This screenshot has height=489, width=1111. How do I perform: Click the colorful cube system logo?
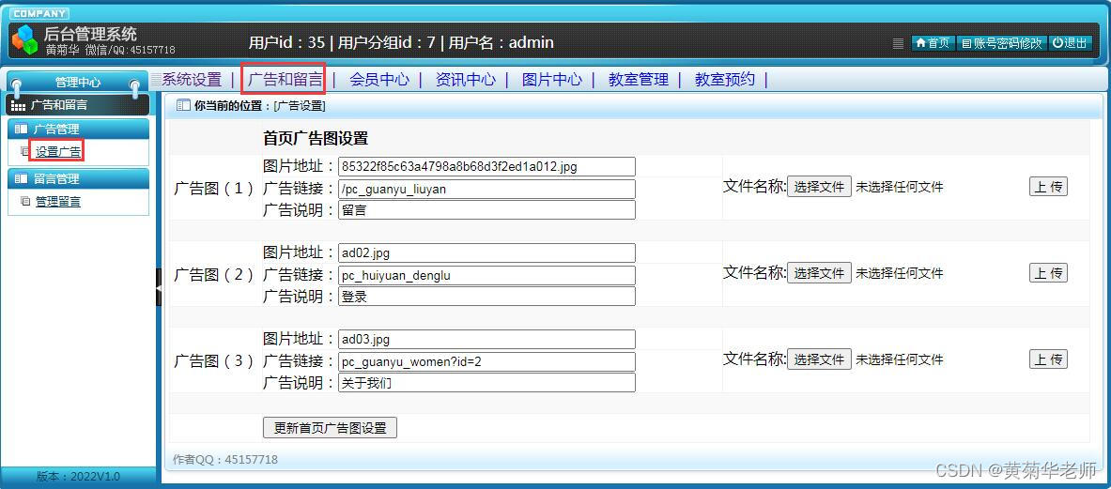tap(25, 39)
